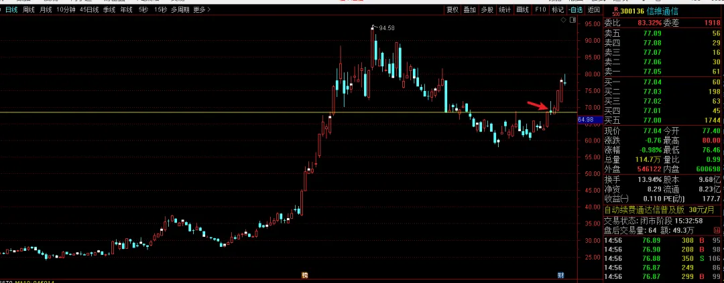Click the 14:56 trade at 76.90
This screenshot has width=724, height=283.
click(663, 250)
